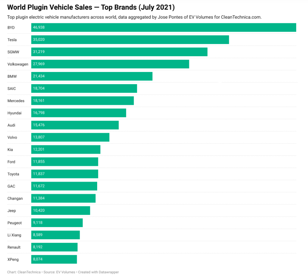Click the Changan bar with 11,384
The height and width of the screenshot is (280, 308).
point(63,198)
